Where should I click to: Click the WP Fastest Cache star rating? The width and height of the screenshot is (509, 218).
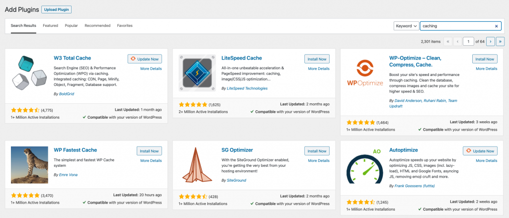coord(25,195)
